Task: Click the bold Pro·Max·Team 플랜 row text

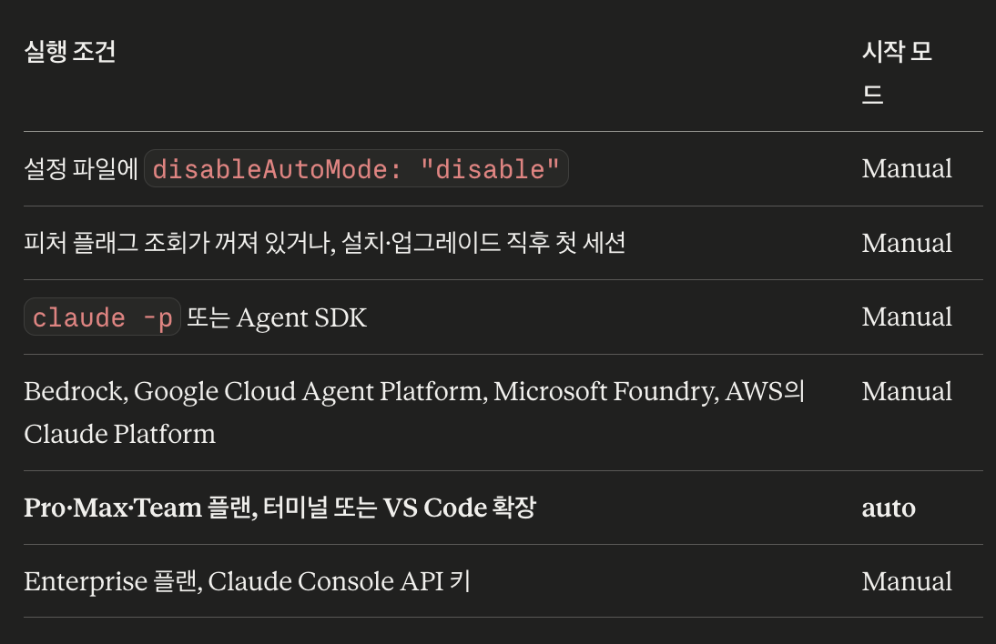Action: (x=280, y=508)
